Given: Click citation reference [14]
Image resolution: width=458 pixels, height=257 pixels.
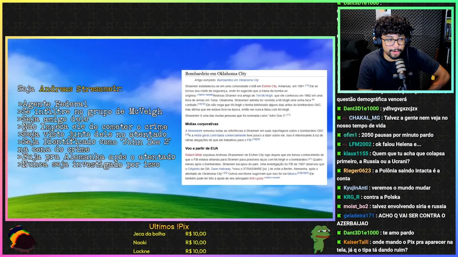Looking at the screenshot, I should point(307,86).
